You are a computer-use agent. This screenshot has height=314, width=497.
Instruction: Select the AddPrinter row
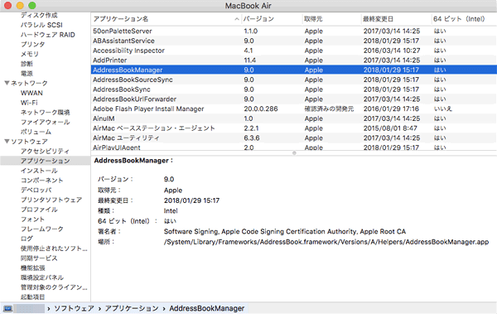point(294,60)
